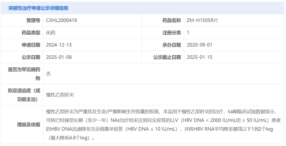Click the 承办日期 label
Viewport: 286px width, 146px height.
(172, 45)
